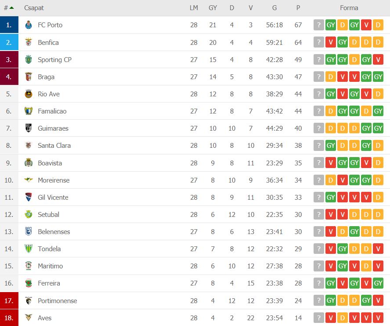The width and height of the screenshot is (390, 326).
Task: Click the Benfica club crest
Action: coord(29,42)
